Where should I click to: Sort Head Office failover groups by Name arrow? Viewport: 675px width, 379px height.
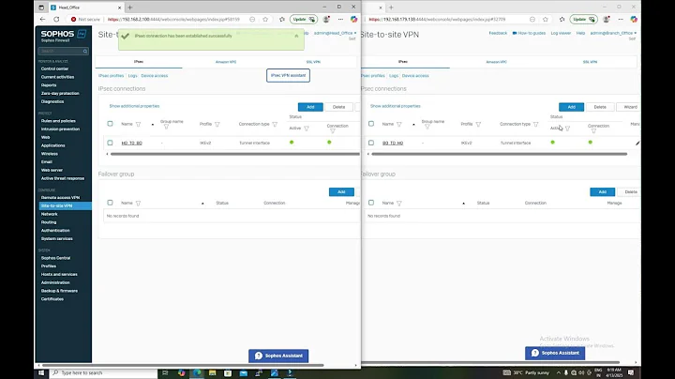tap(202, 204)
